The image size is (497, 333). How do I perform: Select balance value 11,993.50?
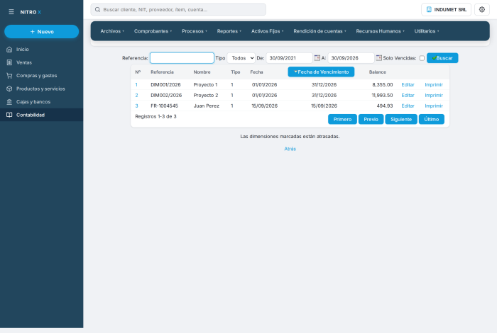pos(382,95)
